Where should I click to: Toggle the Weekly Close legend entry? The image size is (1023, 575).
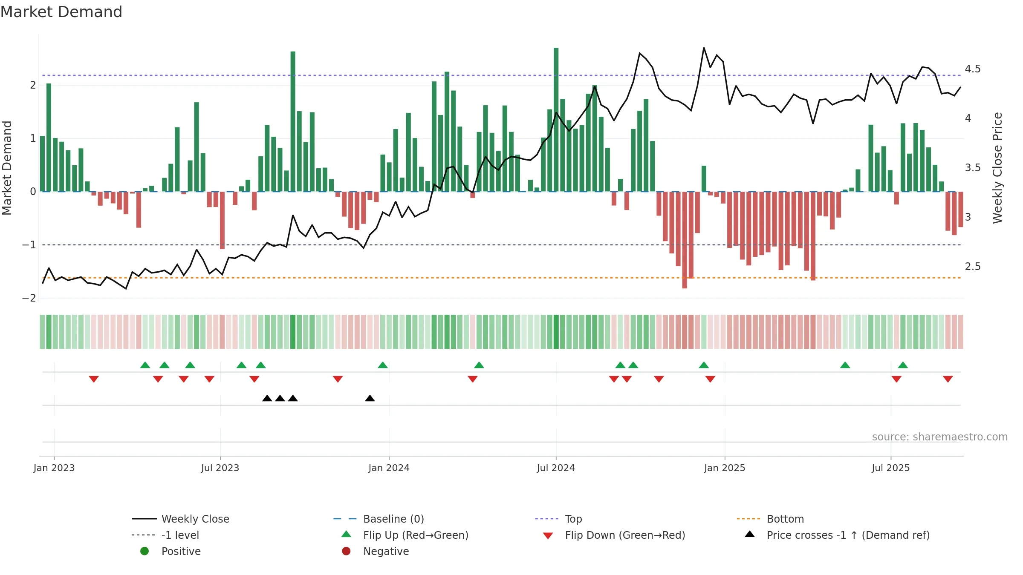[180, 519]
